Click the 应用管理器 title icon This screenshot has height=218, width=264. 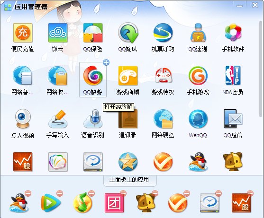coord(8,8)
